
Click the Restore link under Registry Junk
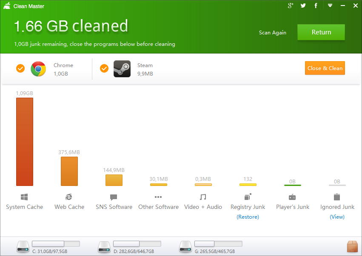(x=248, y=217)
